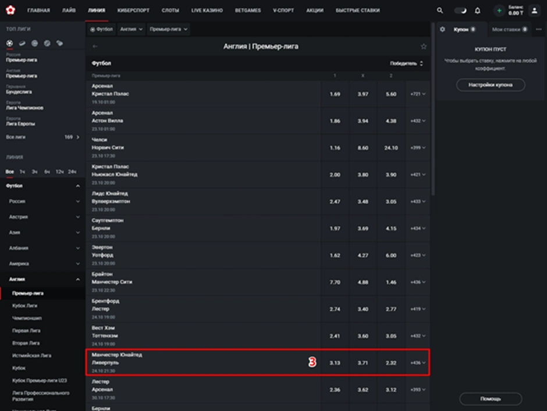The height and width of the screenshot is (411, 547).
Task: Open Кубок Лиги in the sidebar
Action: [25, 306]
